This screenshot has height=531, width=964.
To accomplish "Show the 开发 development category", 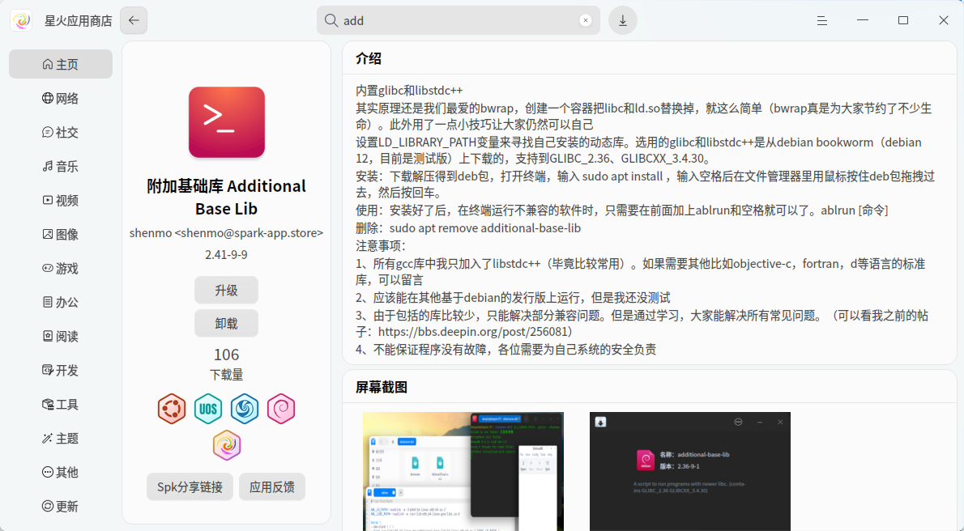I will [61, 370].
